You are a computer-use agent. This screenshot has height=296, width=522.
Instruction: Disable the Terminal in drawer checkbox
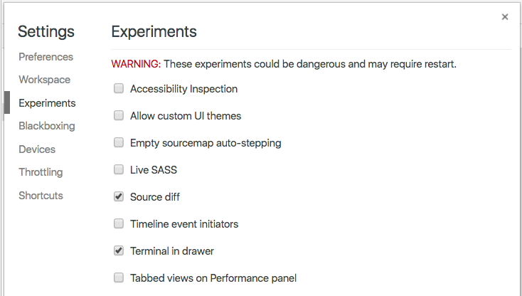[119, 251]
